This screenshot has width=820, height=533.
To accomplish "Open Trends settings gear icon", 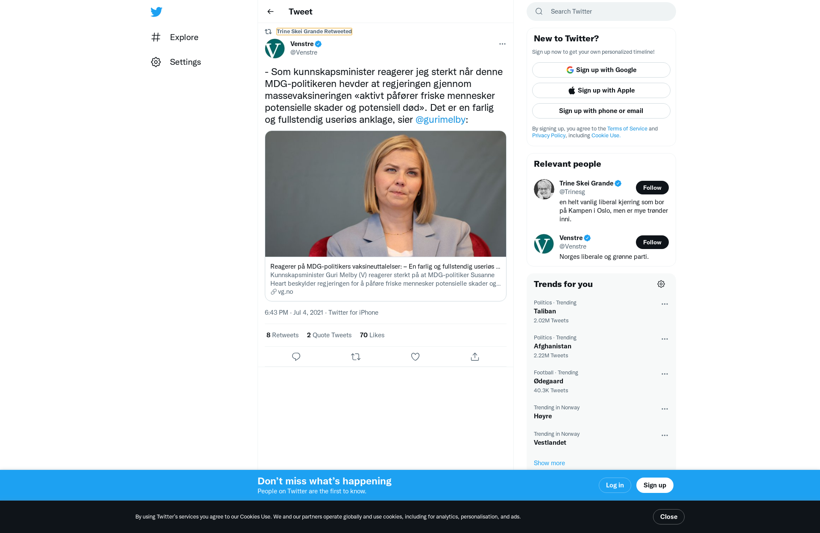I will click(x=661, y=284).
